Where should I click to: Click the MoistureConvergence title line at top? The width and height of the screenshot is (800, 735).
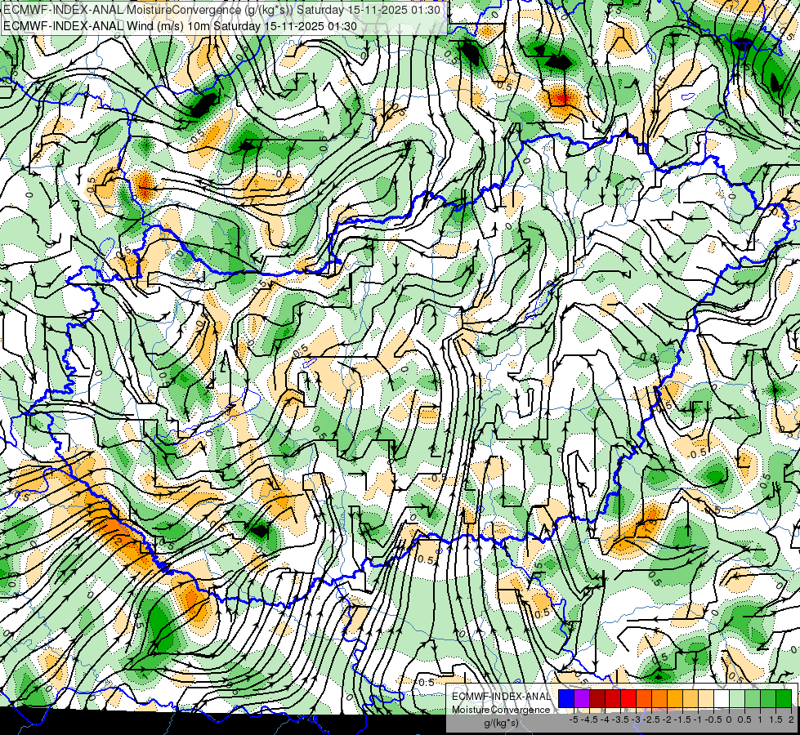[x=221, y=9]
